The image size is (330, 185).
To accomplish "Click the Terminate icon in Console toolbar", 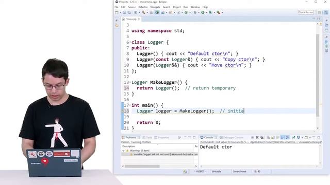I will [252, 137].
